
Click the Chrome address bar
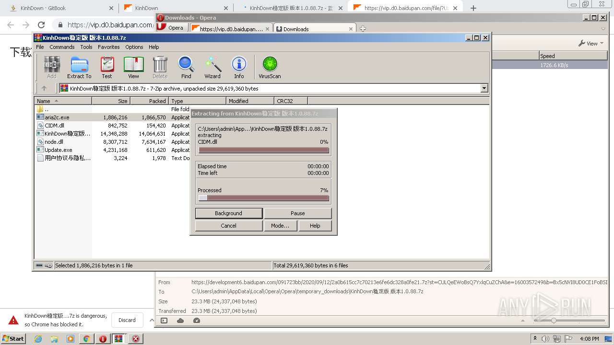[104, 25]
